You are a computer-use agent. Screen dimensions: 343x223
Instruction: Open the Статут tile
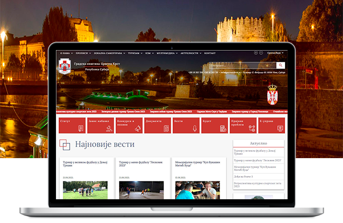[72, 125]
